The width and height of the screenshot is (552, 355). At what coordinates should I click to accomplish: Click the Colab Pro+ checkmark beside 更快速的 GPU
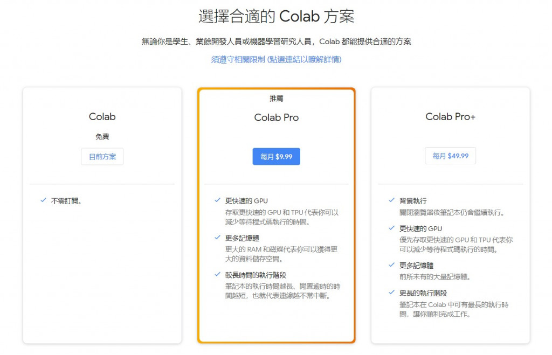[x=391, y=228]
